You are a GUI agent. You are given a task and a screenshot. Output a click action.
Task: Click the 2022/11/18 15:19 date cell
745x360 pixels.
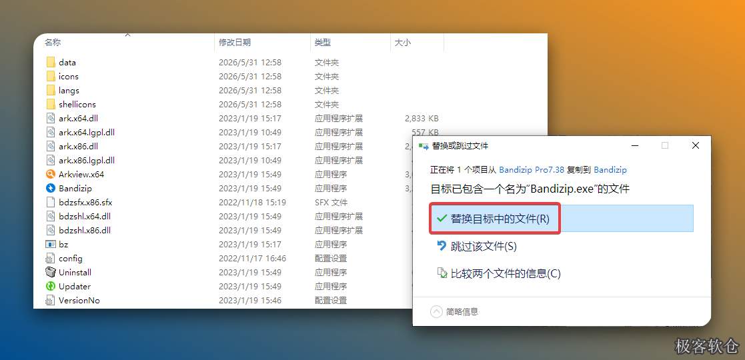(252, 202)
